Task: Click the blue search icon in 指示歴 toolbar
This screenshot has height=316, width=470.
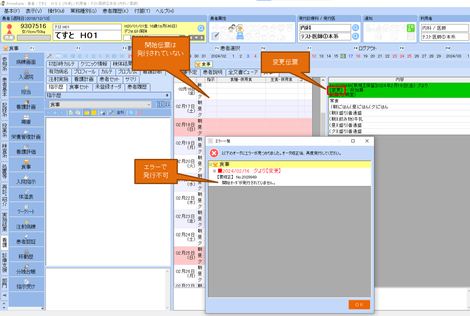Action: [x=131, y=112]
